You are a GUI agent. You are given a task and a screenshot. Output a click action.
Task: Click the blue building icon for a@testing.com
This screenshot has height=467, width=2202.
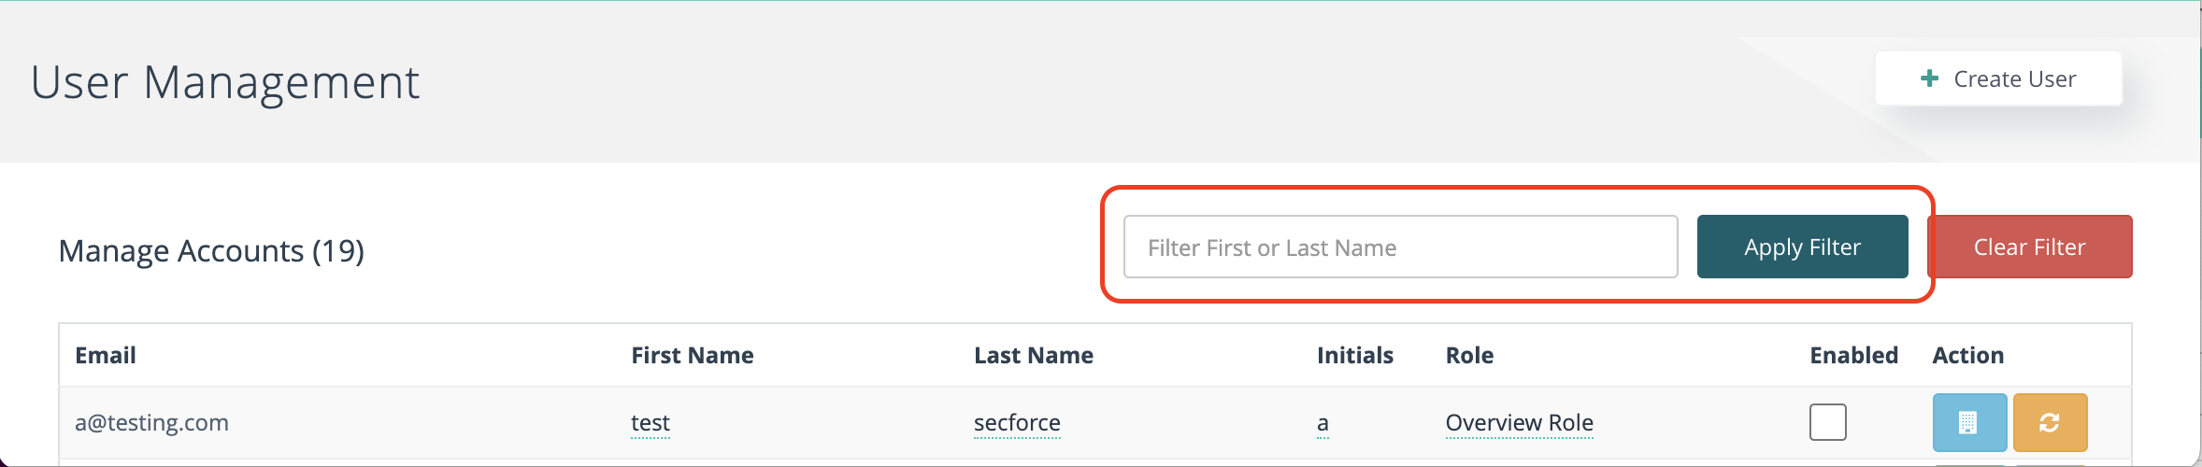pyautogui.click(x=1969, y=422)
